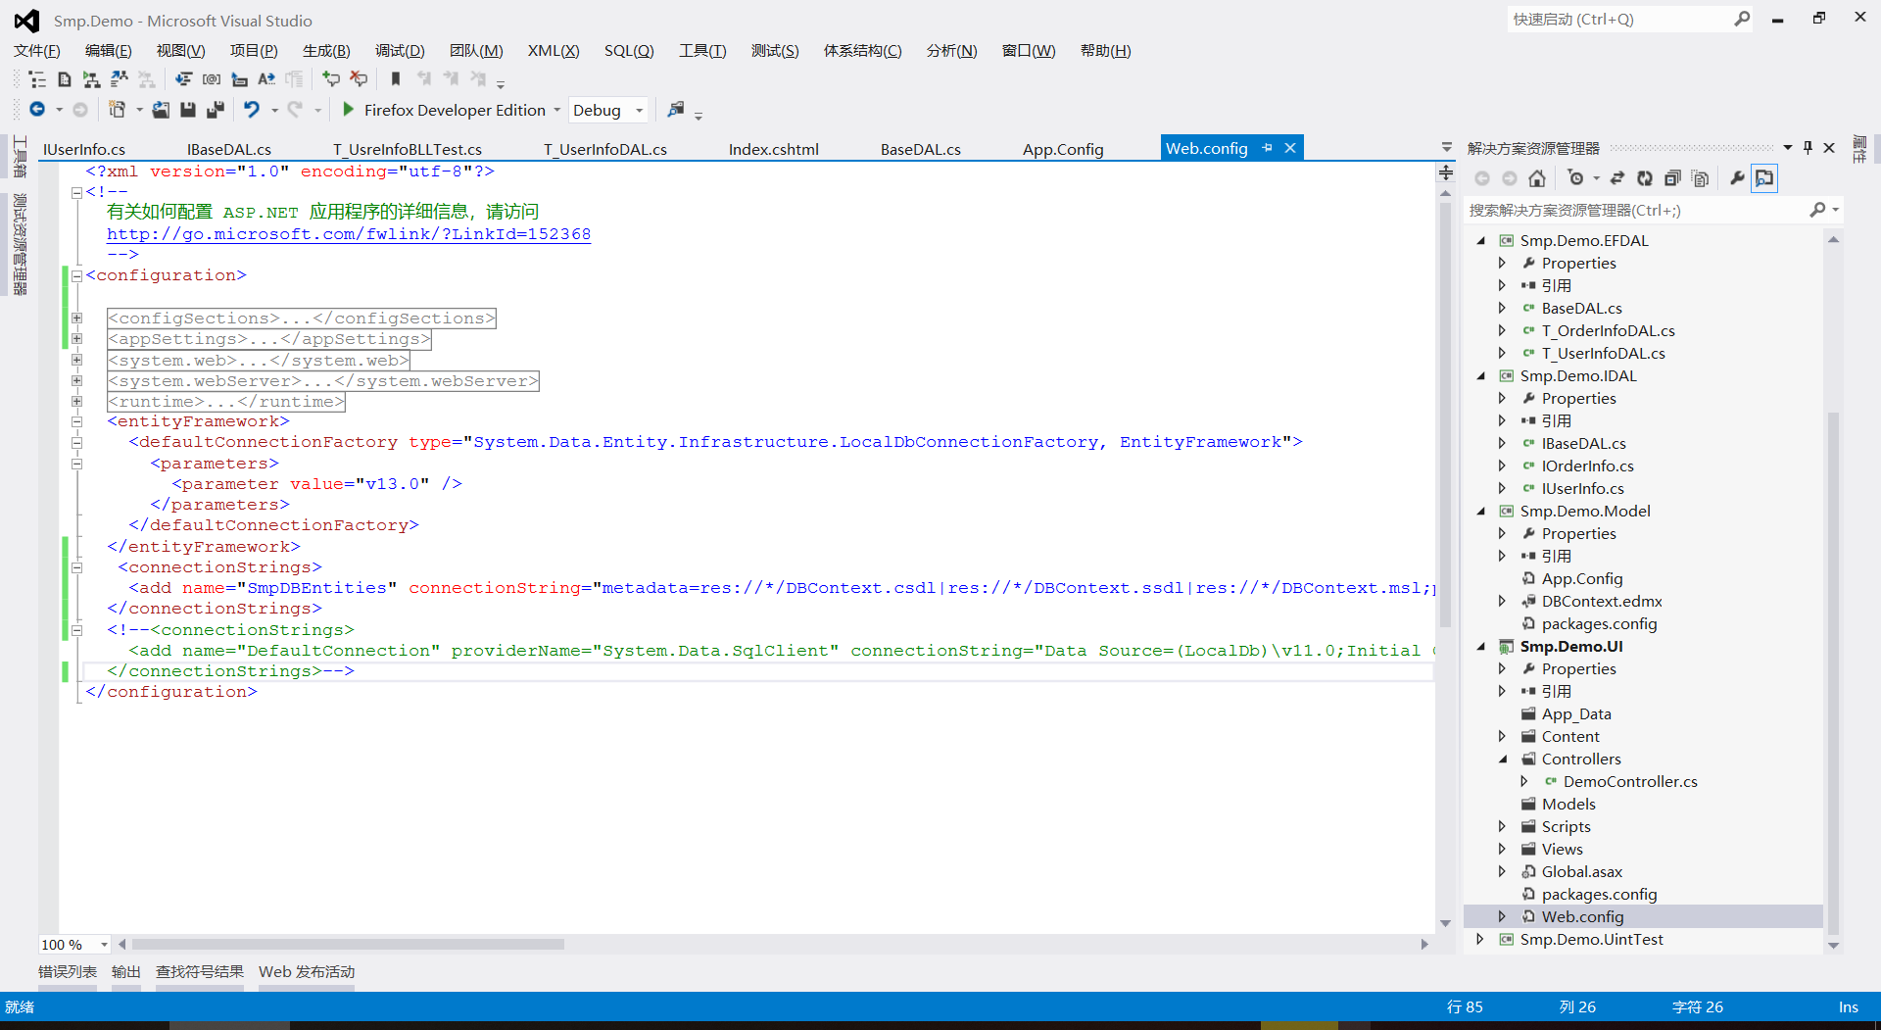Click the editor horizontal scrollbar thumb
The width and height of the screenshot is (1881, 1030).
click(348, 945)
